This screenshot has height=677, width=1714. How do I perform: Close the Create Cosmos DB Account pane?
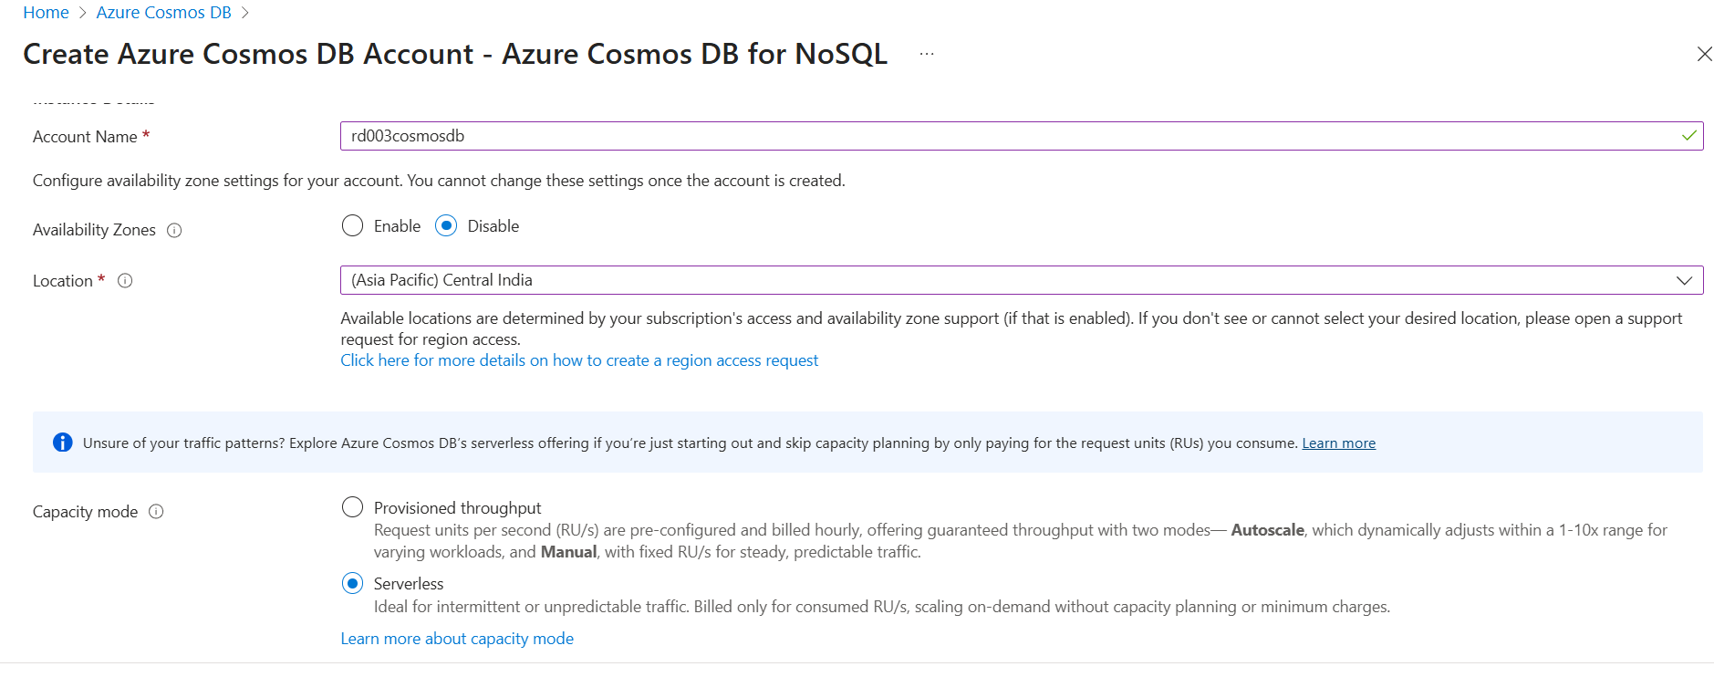click(x=1703, y=55)
